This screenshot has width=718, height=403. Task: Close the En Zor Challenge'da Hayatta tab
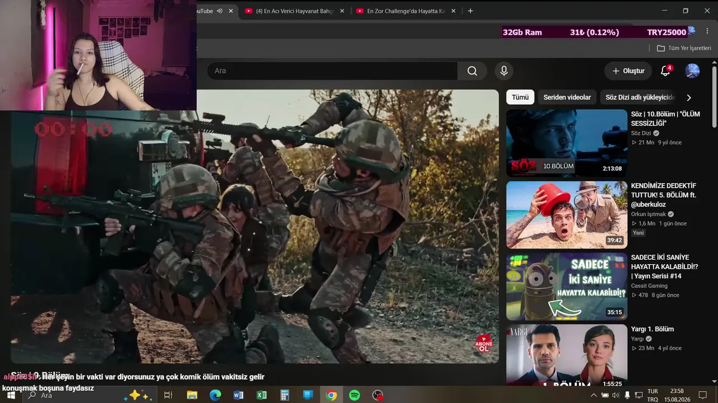[453, 11]
